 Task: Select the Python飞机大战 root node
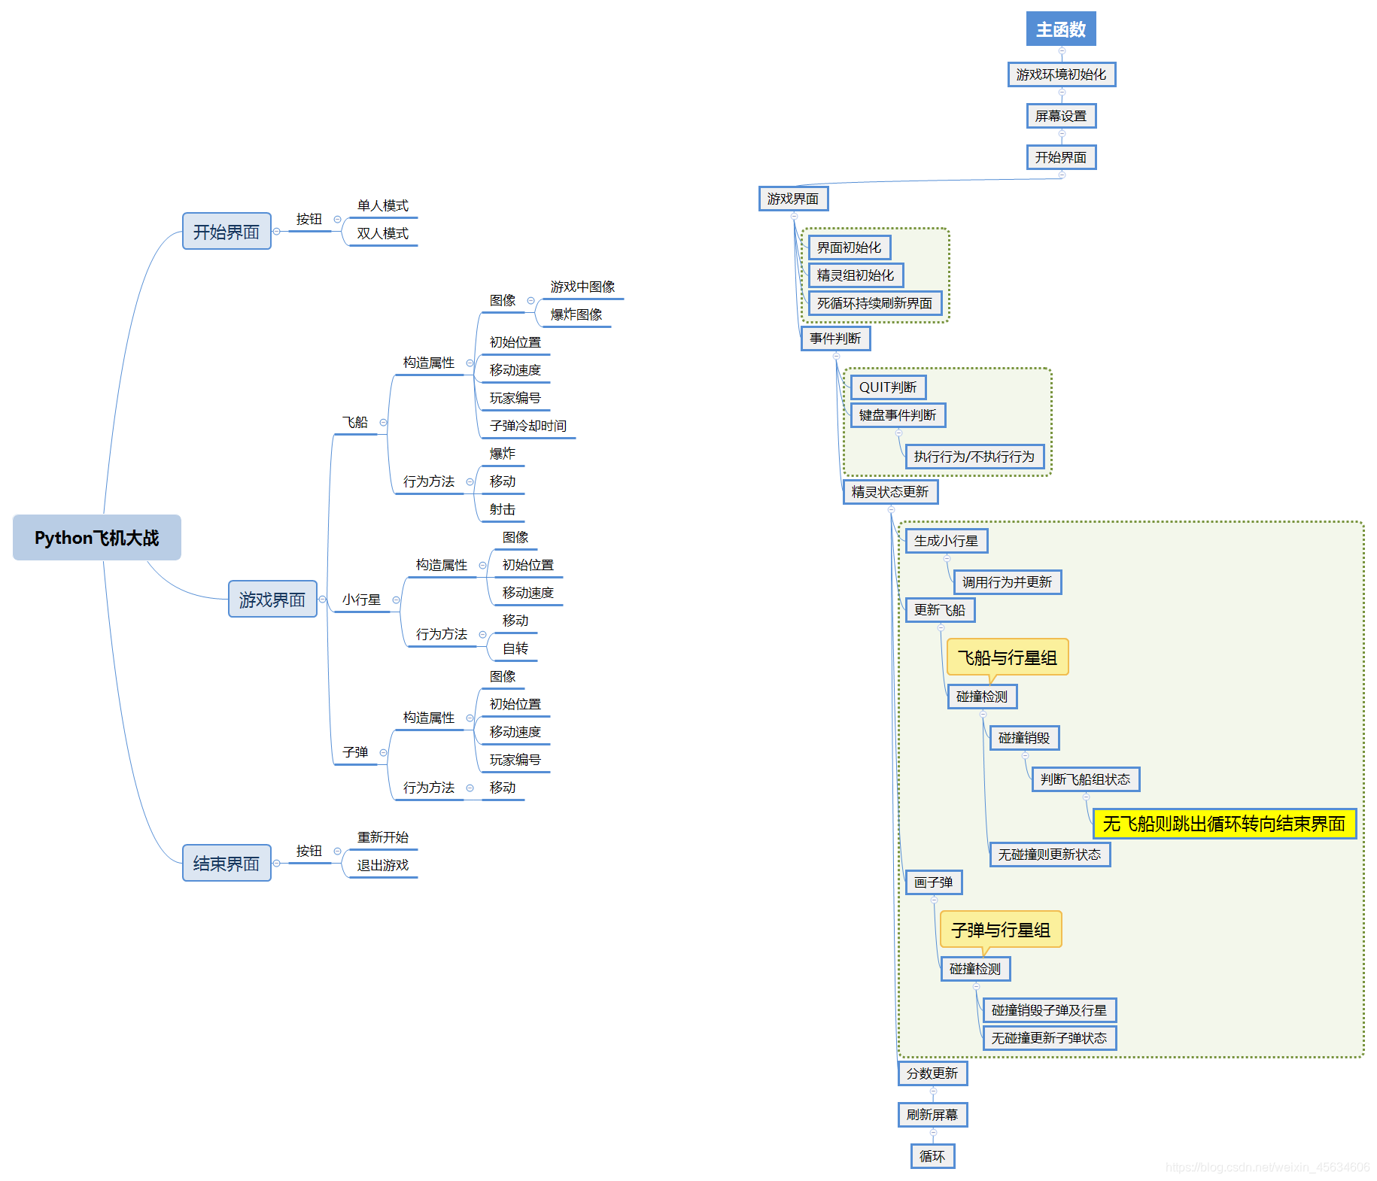(x=97, y=538)
